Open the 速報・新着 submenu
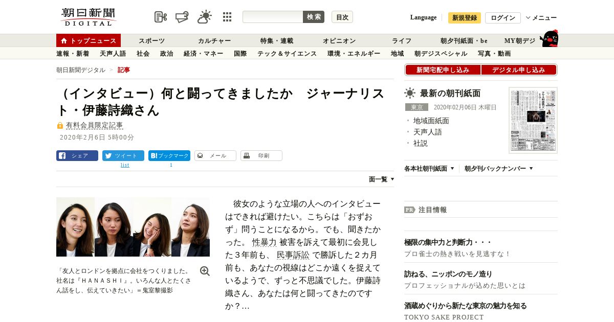This screenshot has height=322, width=614. pyautogui.click(x=73, y=53)
